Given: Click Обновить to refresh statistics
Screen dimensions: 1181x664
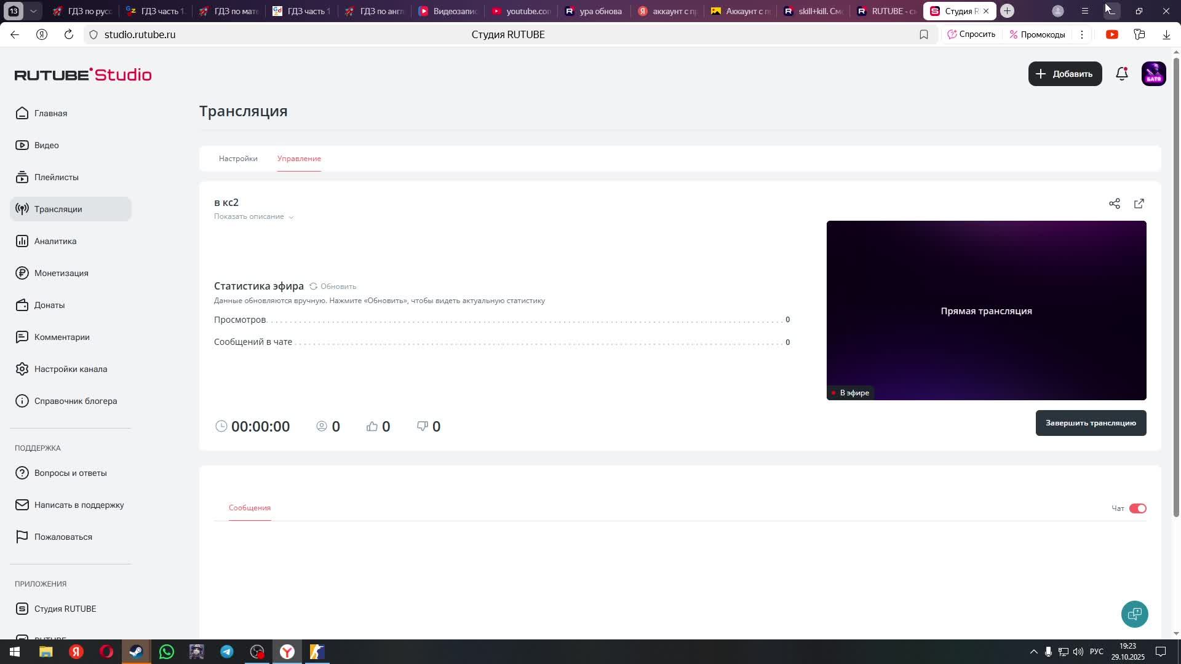Looking at the screenshot, I should point(333,287).
